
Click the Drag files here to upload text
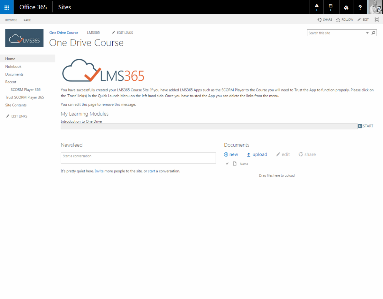coord(277,175)
